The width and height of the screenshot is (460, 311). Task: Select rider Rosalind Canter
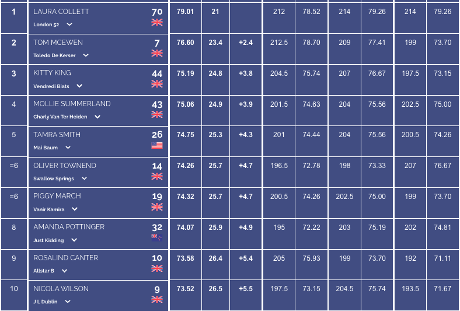point(66,258)
